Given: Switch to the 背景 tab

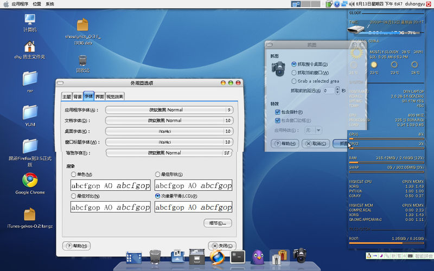Looking at the screenshot, I should point(78,96).
